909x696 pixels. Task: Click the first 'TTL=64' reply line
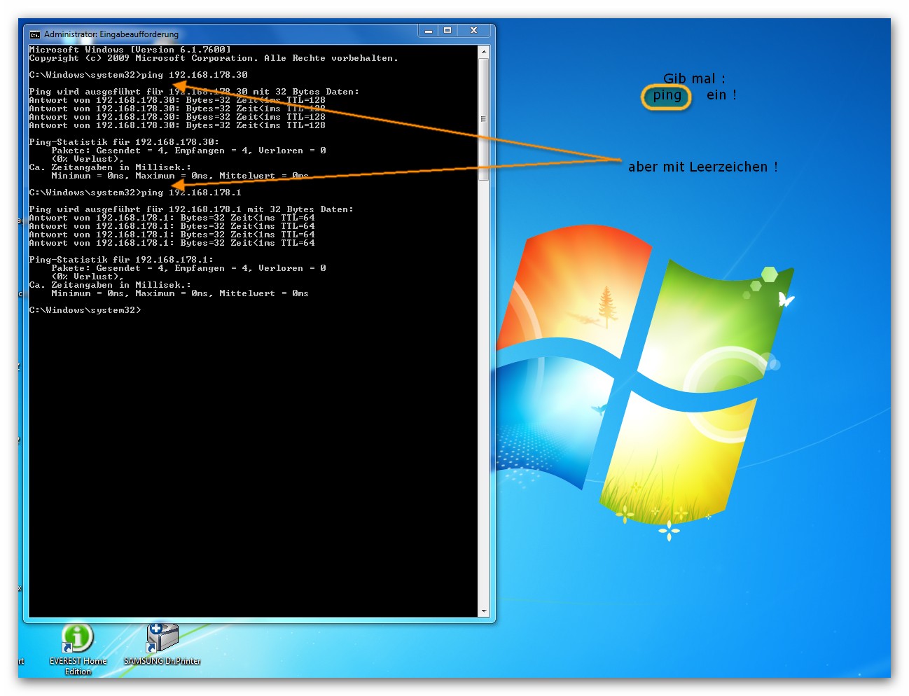tap(172, 218)
